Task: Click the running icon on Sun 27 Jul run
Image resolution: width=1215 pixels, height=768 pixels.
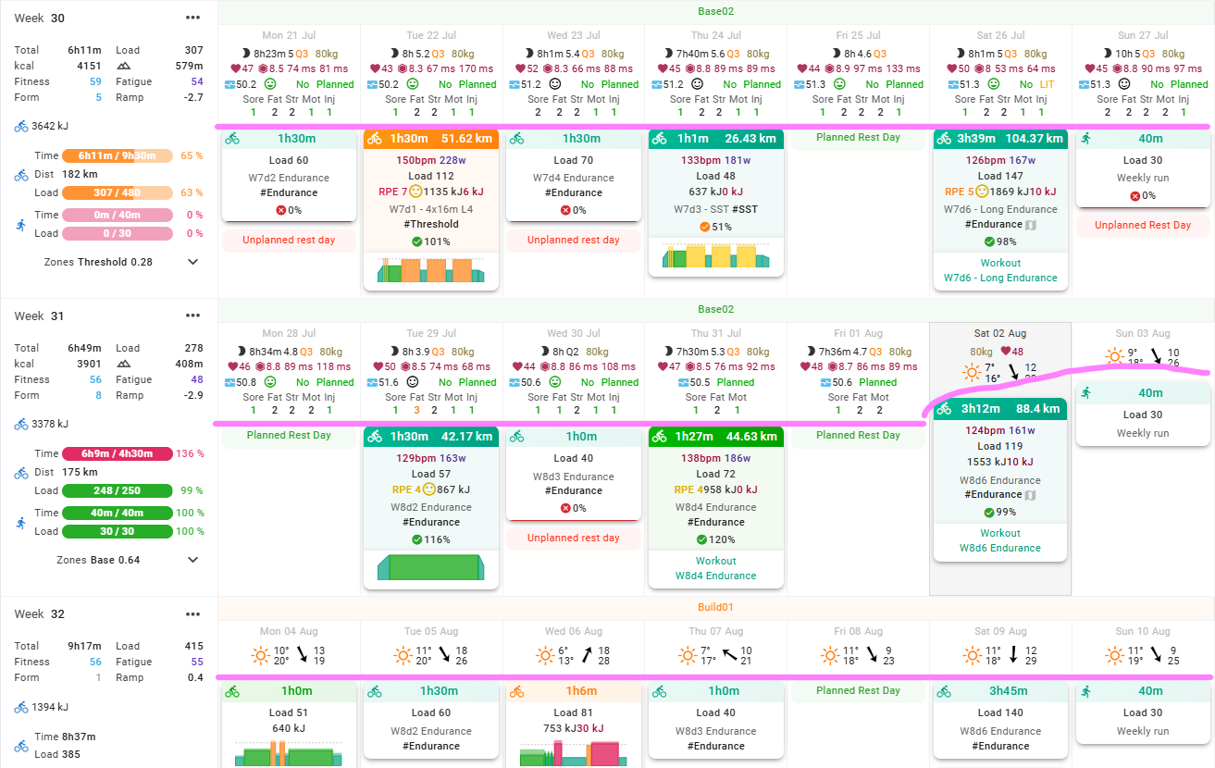Action: pyautogui.click(x=1086, y=139)
